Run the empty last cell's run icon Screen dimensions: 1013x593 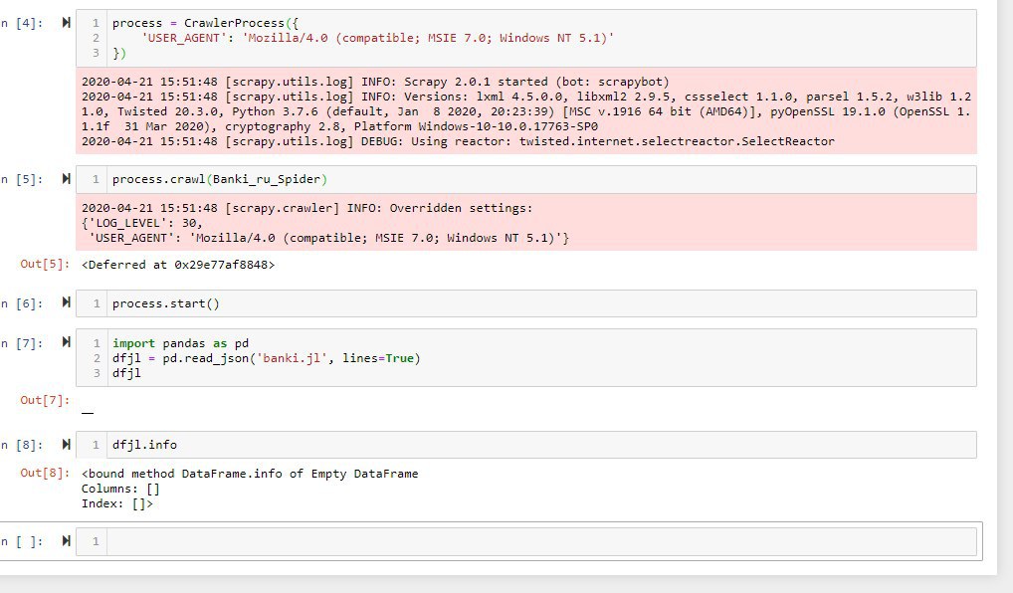click(66, 540)
